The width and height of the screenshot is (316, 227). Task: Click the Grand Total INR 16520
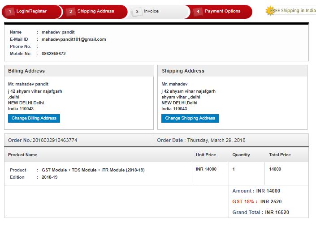pos(260,212)
